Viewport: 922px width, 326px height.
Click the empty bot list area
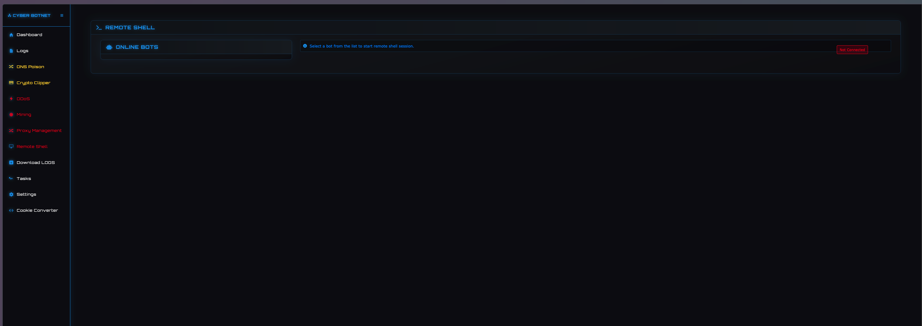click(196, 56)
